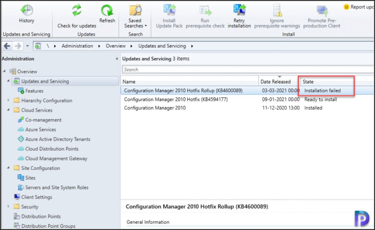375x230 pixels.
Task: Click the General Information section heading
Action: pos(148,222)
